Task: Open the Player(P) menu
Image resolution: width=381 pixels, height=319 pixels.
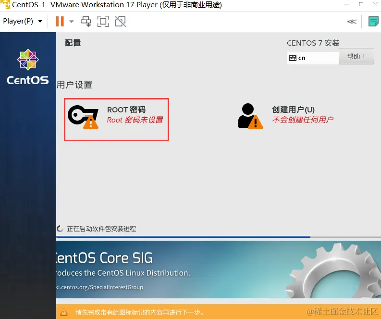Action: pyautogui.click(x=23, y=22)
